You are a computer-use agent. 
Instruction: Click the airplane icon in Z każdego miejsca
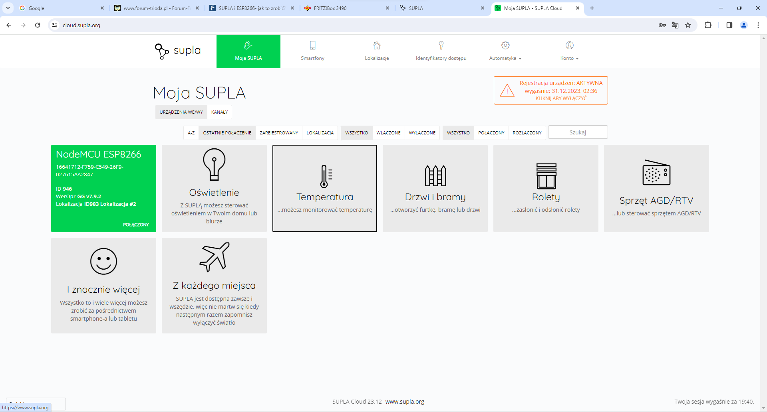click(x=215, y=257)
